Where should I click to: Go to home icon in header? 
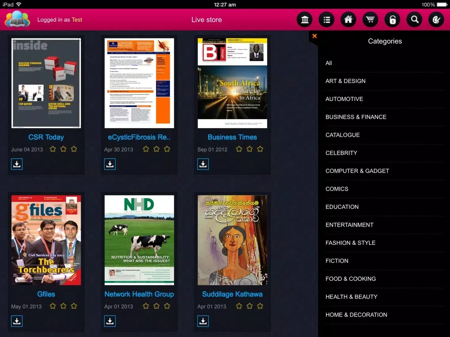(349, 19)
